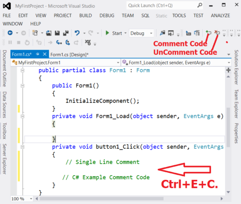The width and height of the screenshot is (241, 204).
Task: Click the Save All toolbar icon
Action: pyautogui.click(x=66, y=33)
